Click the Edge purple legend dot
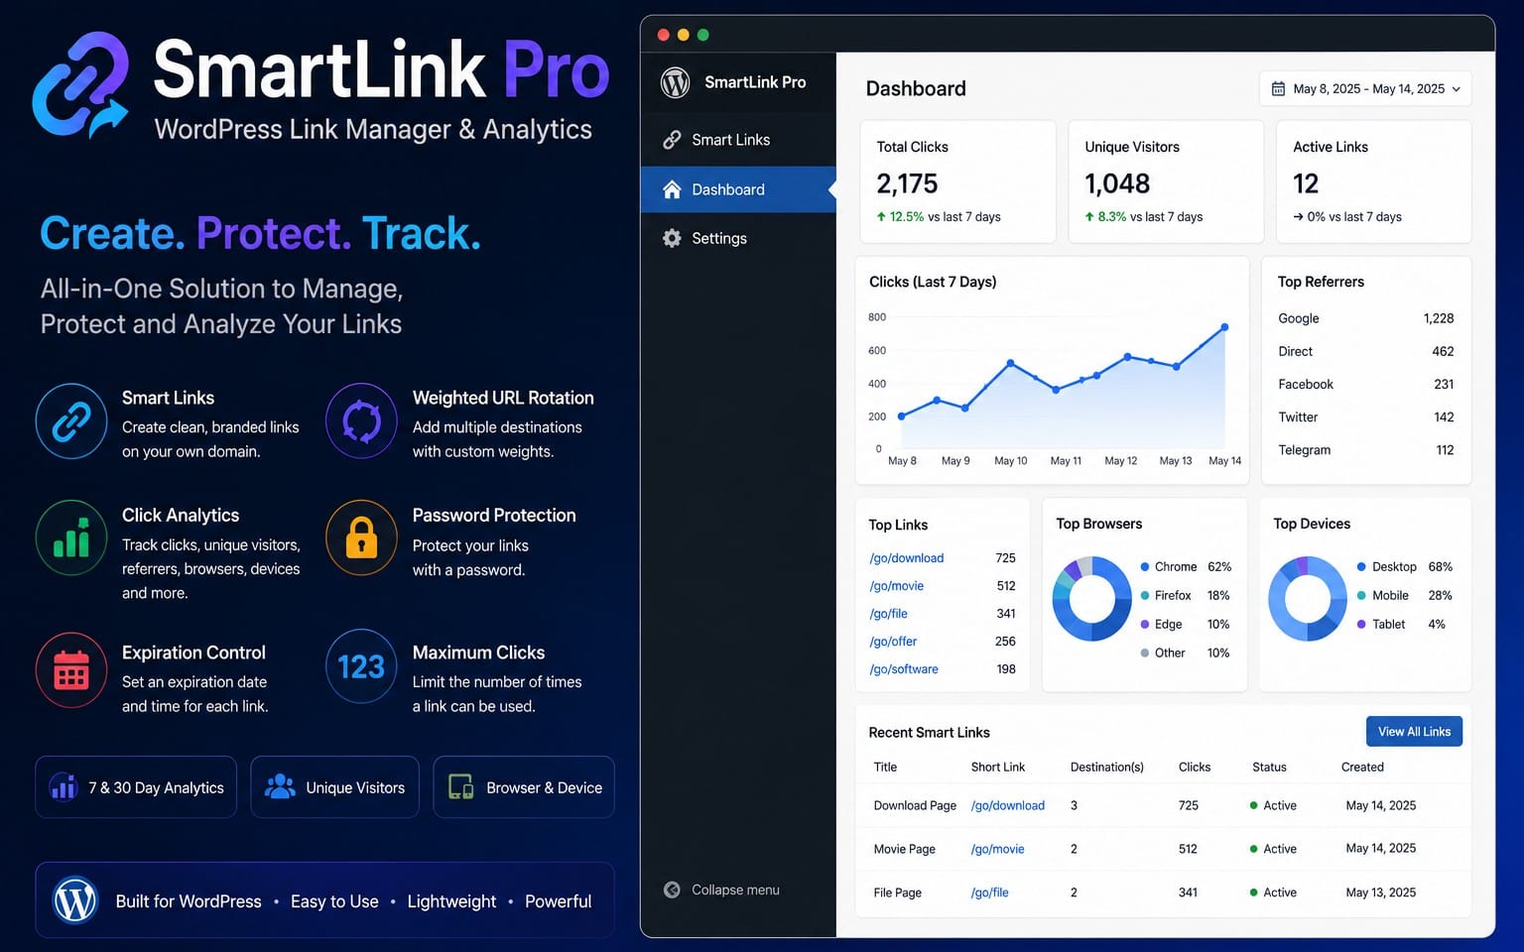 1145,624
